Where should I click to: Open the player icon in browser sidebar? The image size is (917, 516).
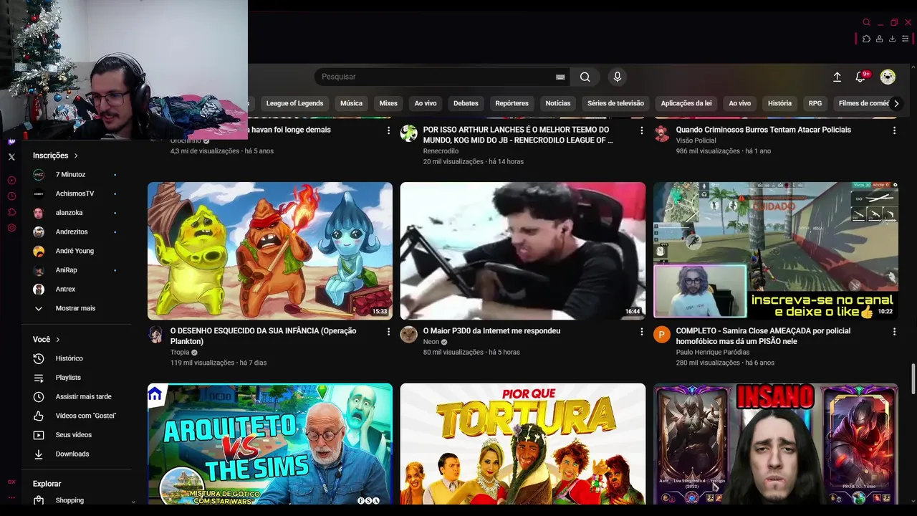(11, 181)
